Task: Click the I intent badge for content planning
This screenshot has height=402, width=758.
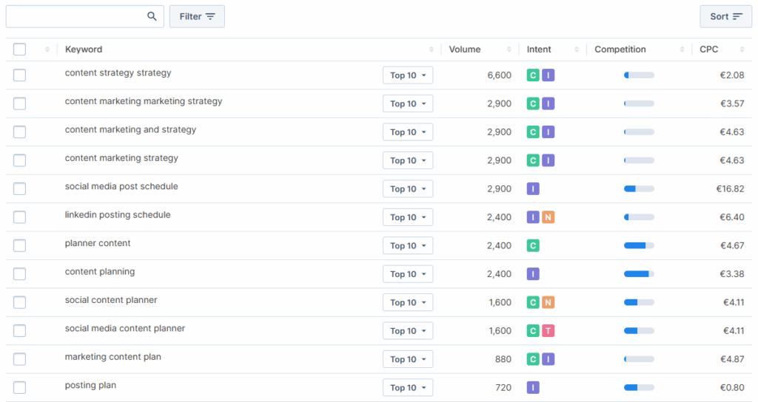Action: click(533, 274)
